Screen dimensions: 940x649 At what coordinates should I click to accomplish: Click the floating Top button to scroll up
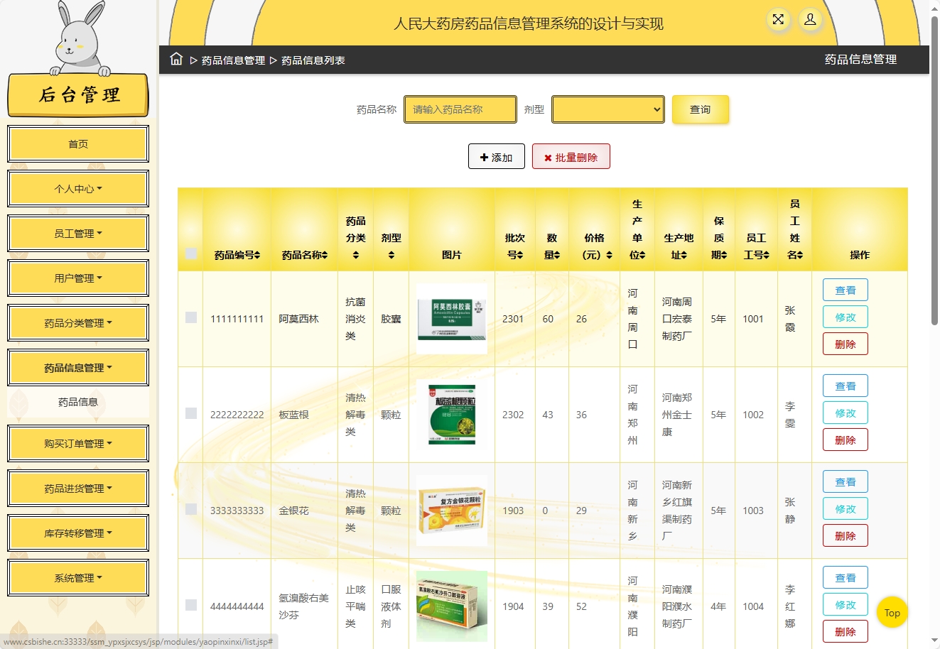[892, 612]
